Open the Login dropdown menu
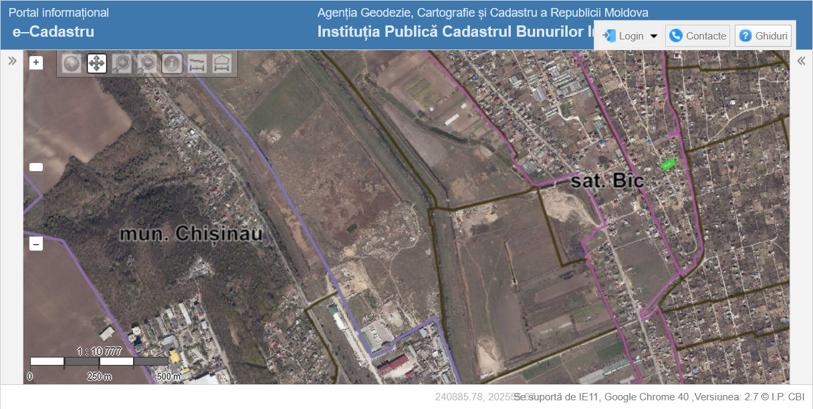The image size is (813, 409). pyautogui.click(x=630, y=36)
